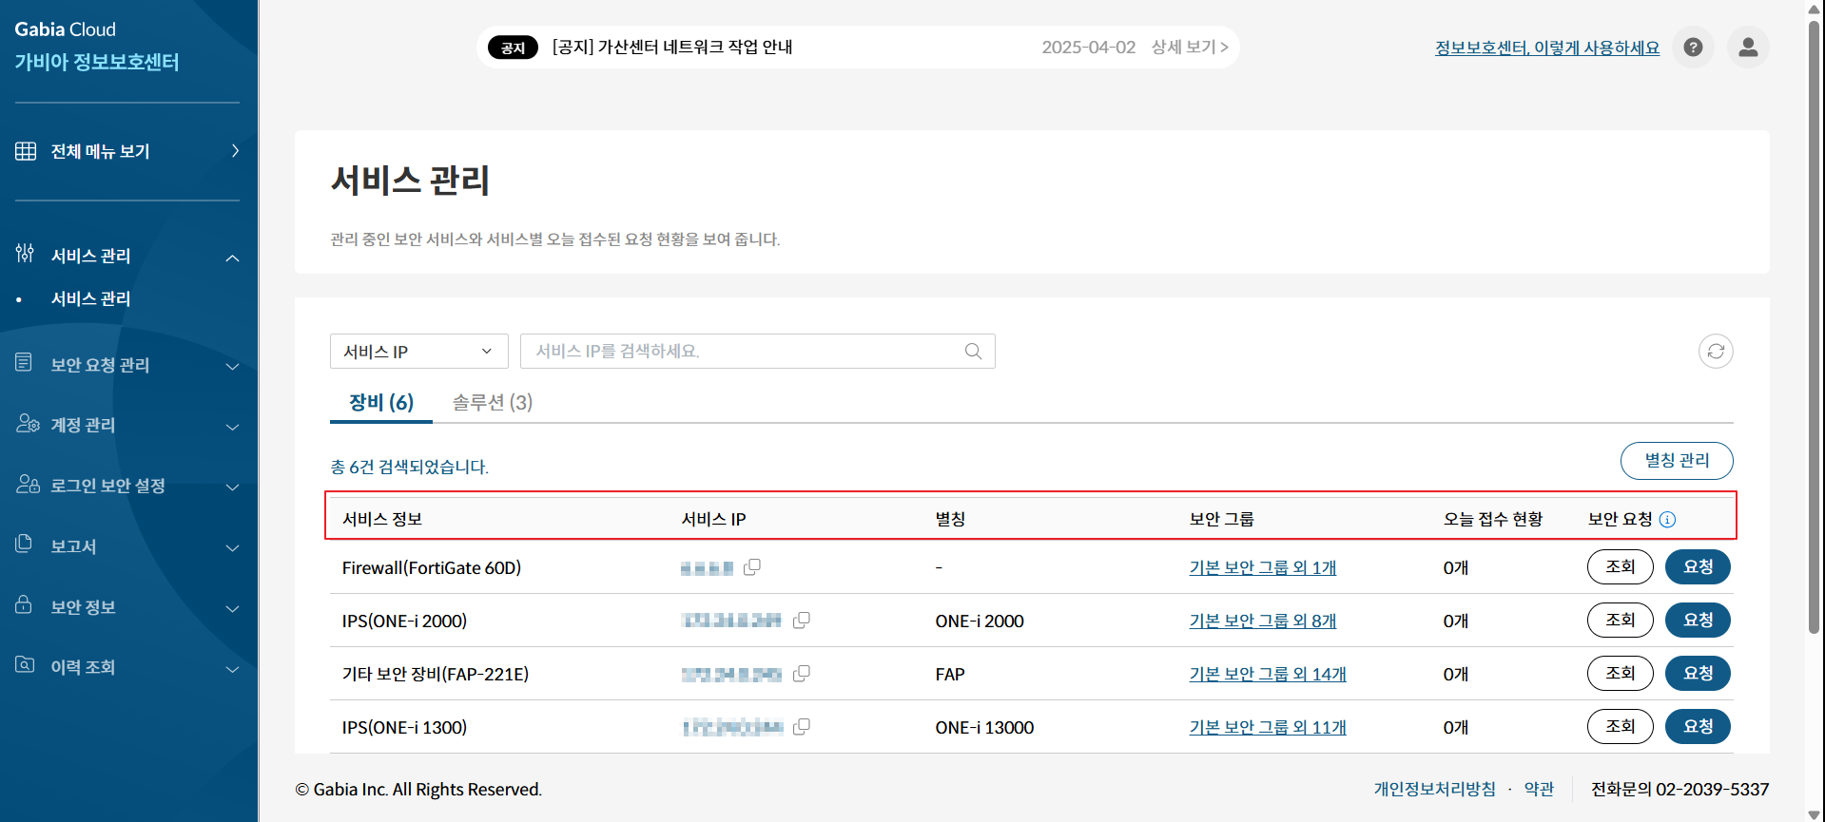Click the refresh list icon
Viewport: 1825px width, 822px height.
pyautogui.click(x=1716, y=352)
